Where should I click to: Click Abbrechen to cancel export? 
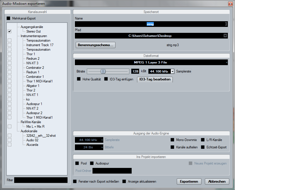[x=217, y=182]
